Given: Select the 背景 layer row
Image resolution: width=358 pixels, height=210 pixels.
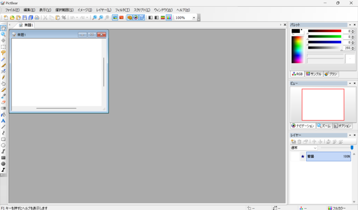Looking at the screenshot, I should (328, 156).
